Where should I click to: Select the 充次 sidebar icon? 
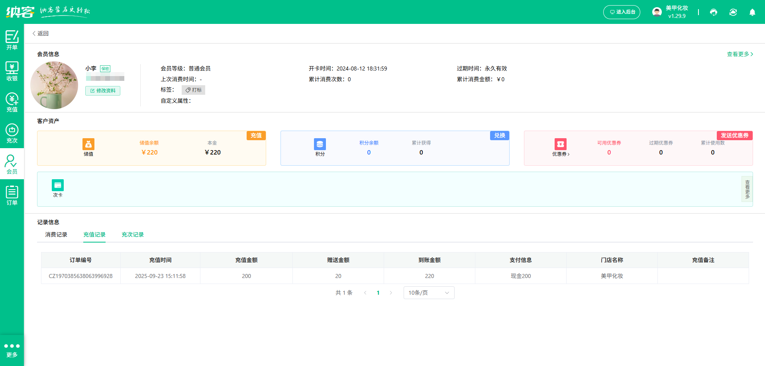[x=12, y=133]
